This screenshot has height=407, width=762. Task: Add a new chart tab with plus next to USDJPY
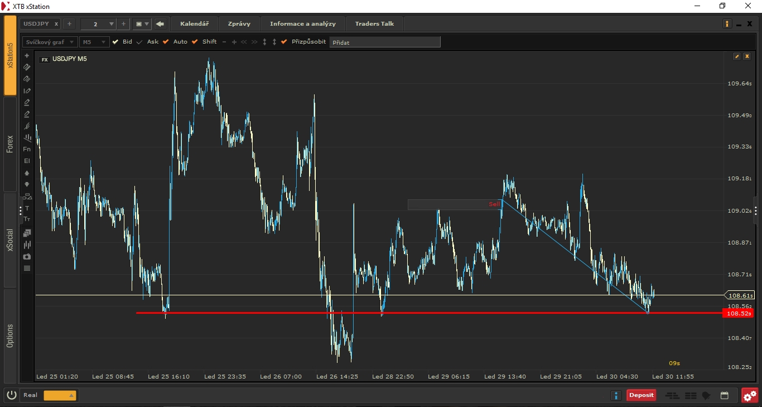click(69, 24)
